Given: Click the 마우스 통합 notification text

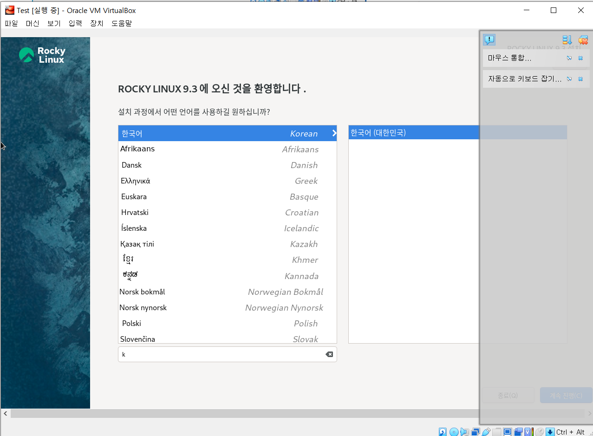Looking at the screenshot, I should point(509,58).
